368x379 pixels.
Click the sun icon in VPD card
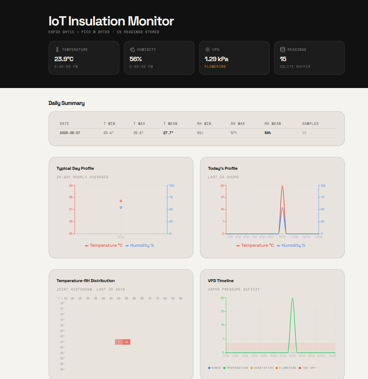(207, 50)
